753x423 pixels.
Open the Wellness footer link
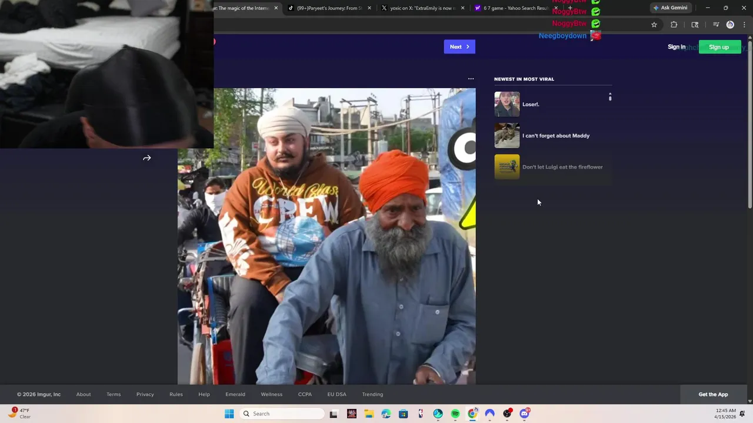point(272,394)
